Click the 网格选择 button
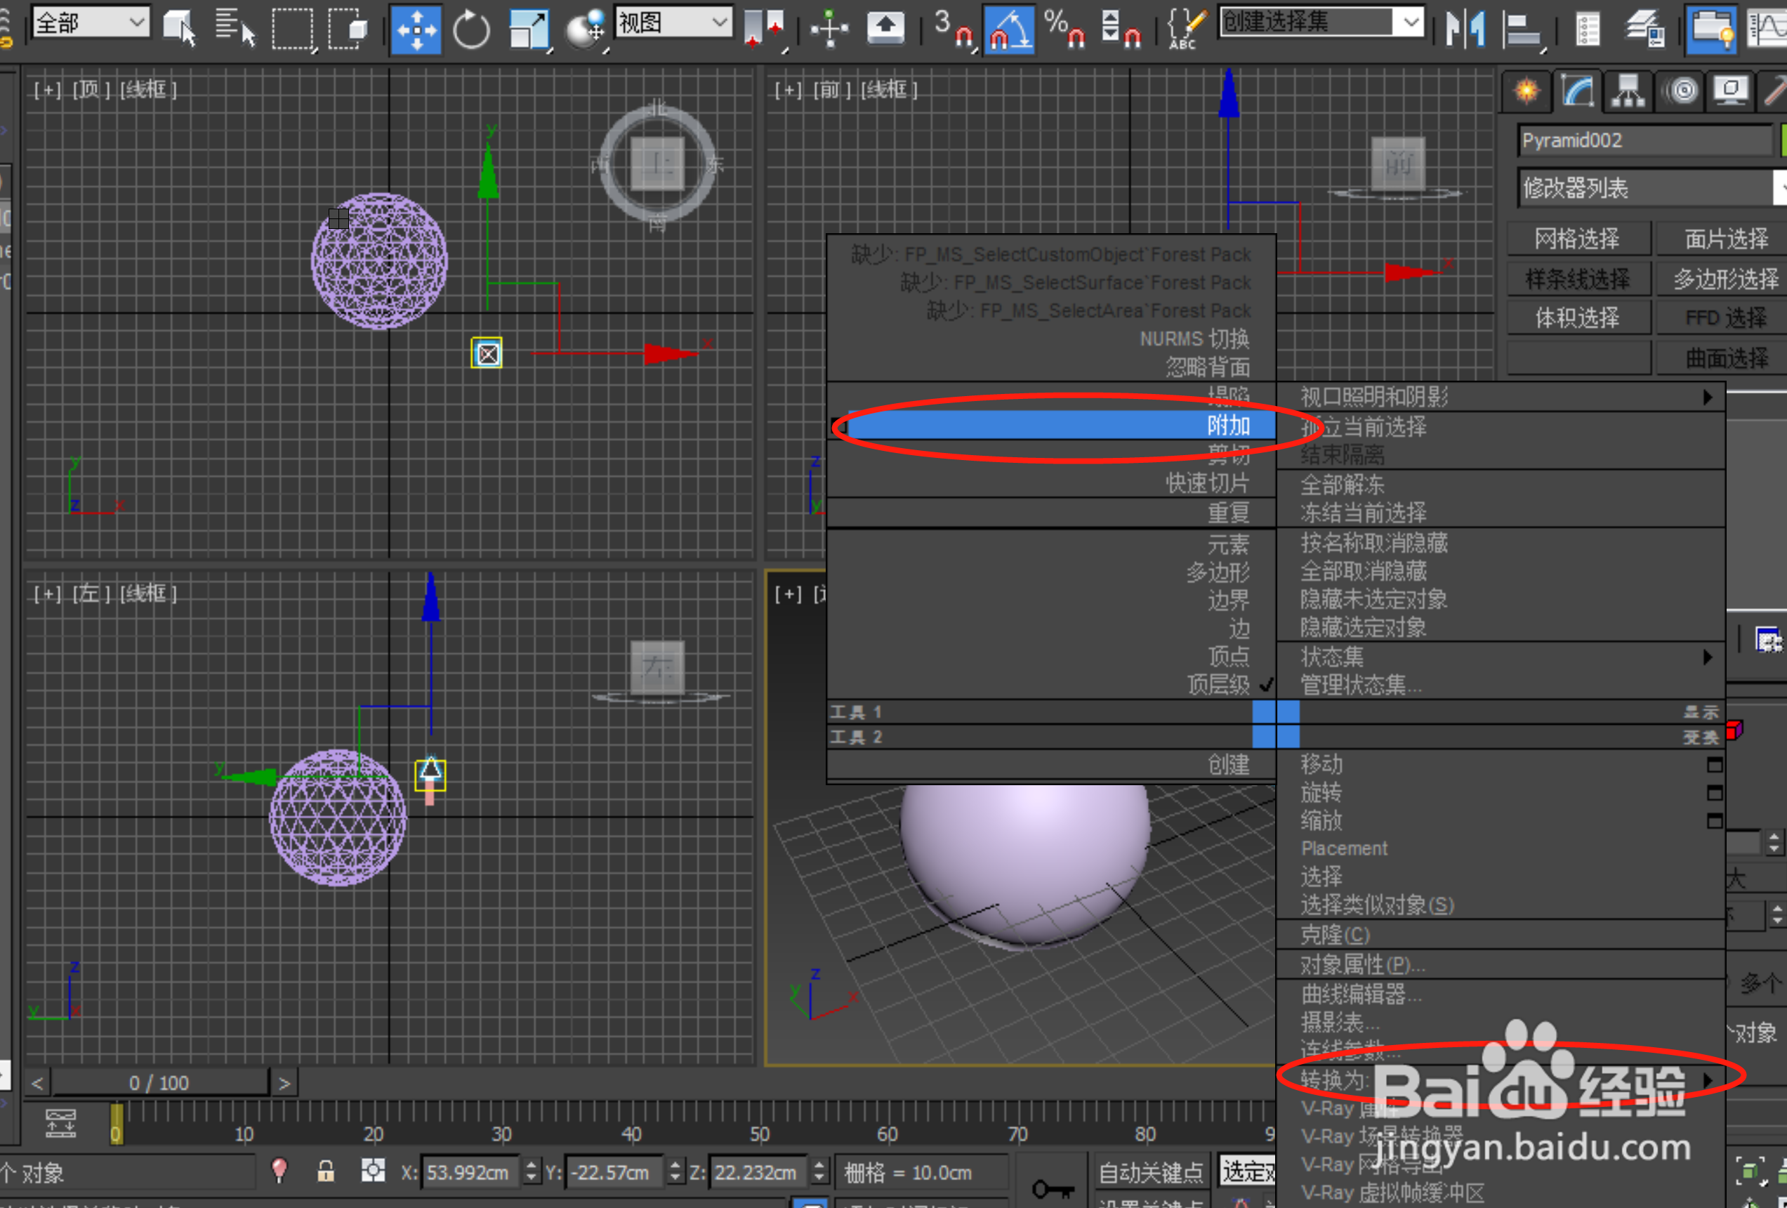Screen dimensions: 1787x1208 [1578, 238]
